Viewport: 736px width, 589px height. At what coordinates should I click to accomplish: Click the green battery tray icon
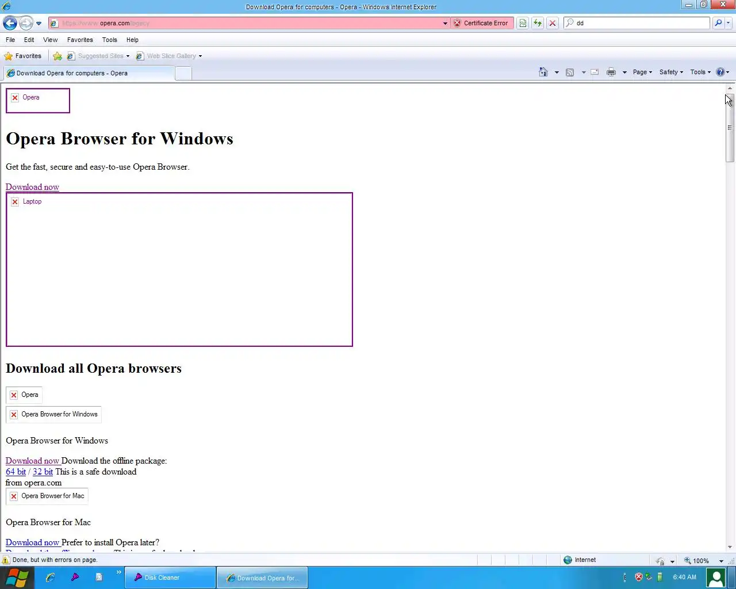click(x=660, y=577)
